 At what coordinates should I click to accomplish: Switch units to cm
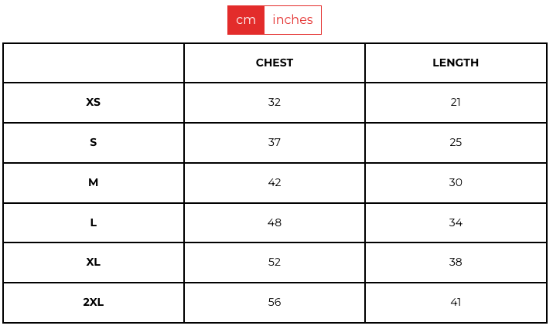click(246, 20)
